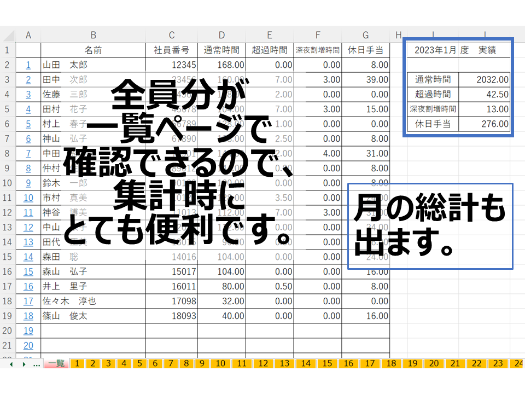Switch to the 一覧 sheet tab
This screenshot has width=525, height=394.
[x=56, y=363]
